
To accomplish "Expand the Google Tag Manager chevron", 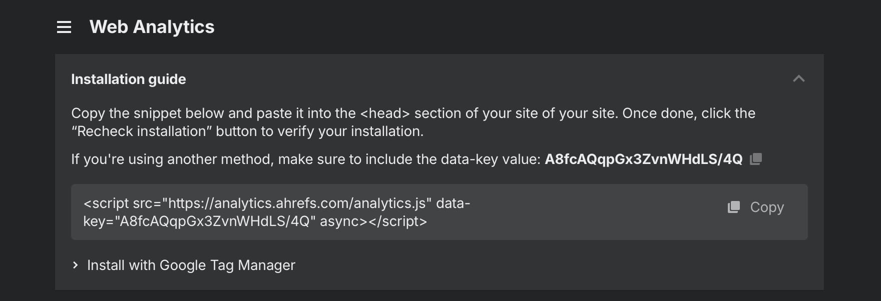I will pyautogui.click(x=76, y=265).
